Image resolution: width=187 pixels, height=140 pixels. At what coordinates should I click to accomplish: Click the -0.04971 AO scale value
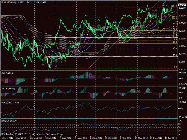click(183, 84)
